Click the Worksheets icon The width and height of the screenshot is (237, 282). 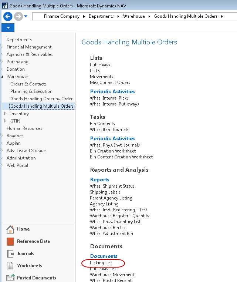pos(10,266)
